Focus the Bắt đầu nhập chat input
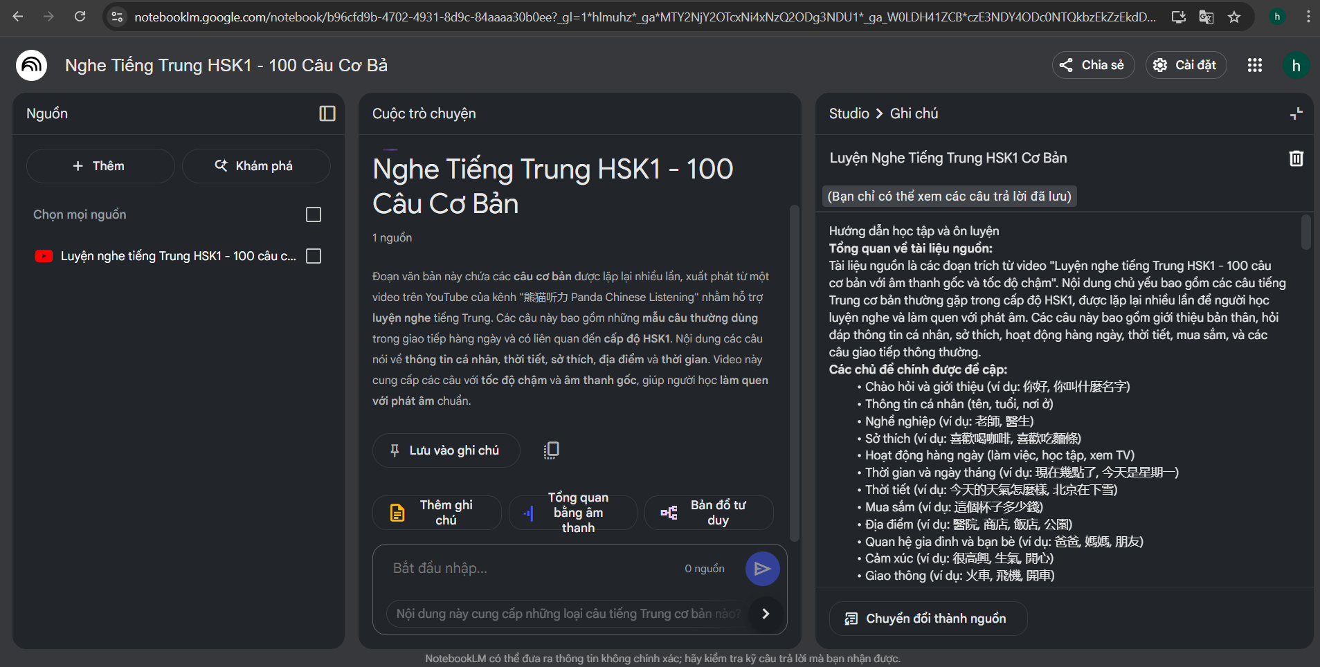Screen dimensions: 1320x667 click(533, 568)
